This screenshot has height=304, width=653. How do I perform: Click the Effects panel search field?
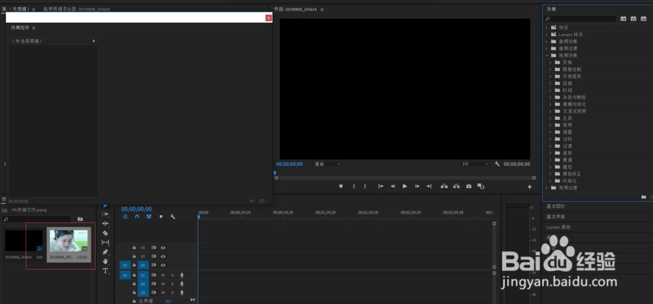[x=580, y=19]
